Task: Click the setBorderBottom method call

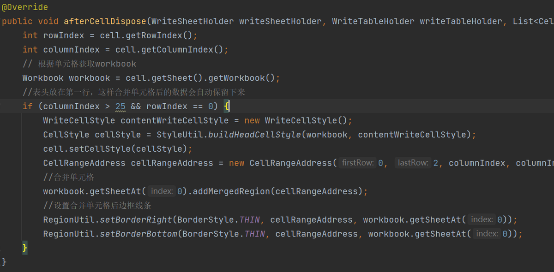Action: point(138,234)
